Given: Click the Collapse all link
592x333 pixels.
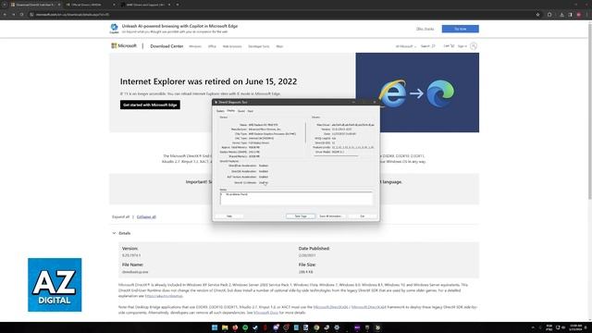Looking at the screenshot, I should click(x=146, y=217).
